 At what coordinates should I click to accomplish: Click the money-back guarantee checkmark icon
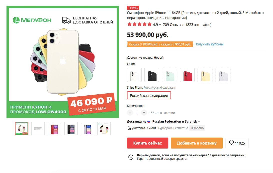[130, 157]
